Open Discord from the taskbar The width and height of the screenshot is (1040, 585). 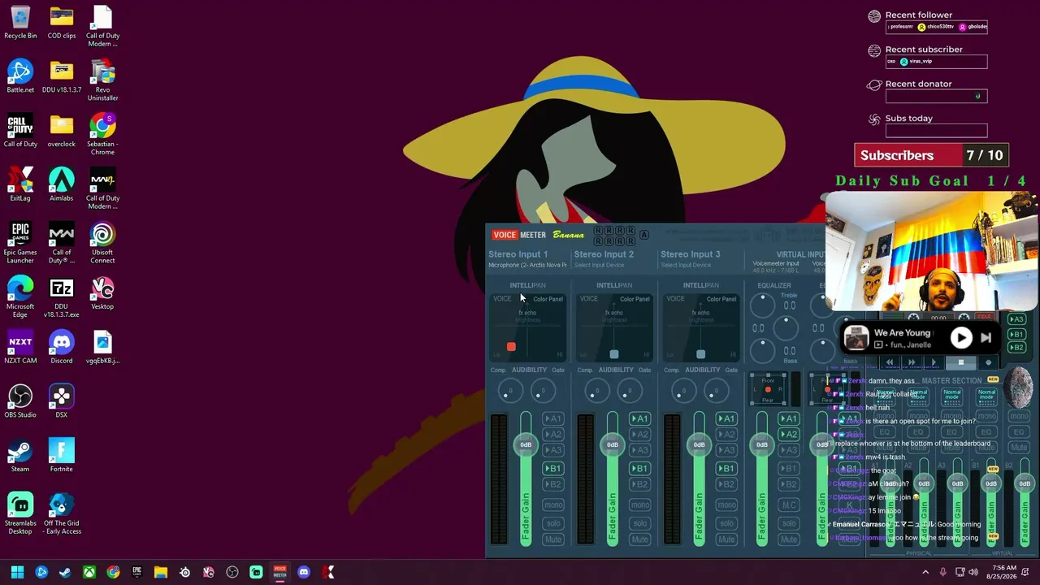tap(304, 572)
